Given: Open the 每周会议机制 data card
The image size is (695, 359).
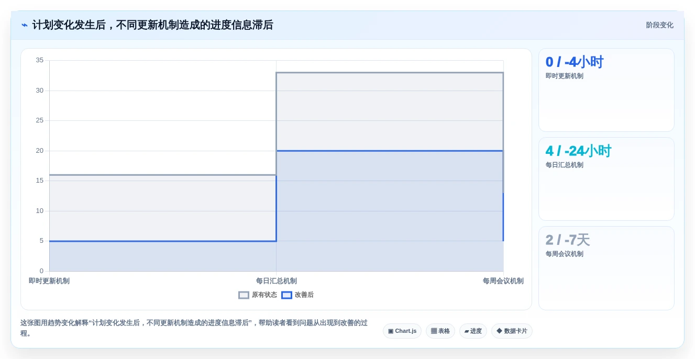Looking at the screenshot, I should click(x=606, y=268).
